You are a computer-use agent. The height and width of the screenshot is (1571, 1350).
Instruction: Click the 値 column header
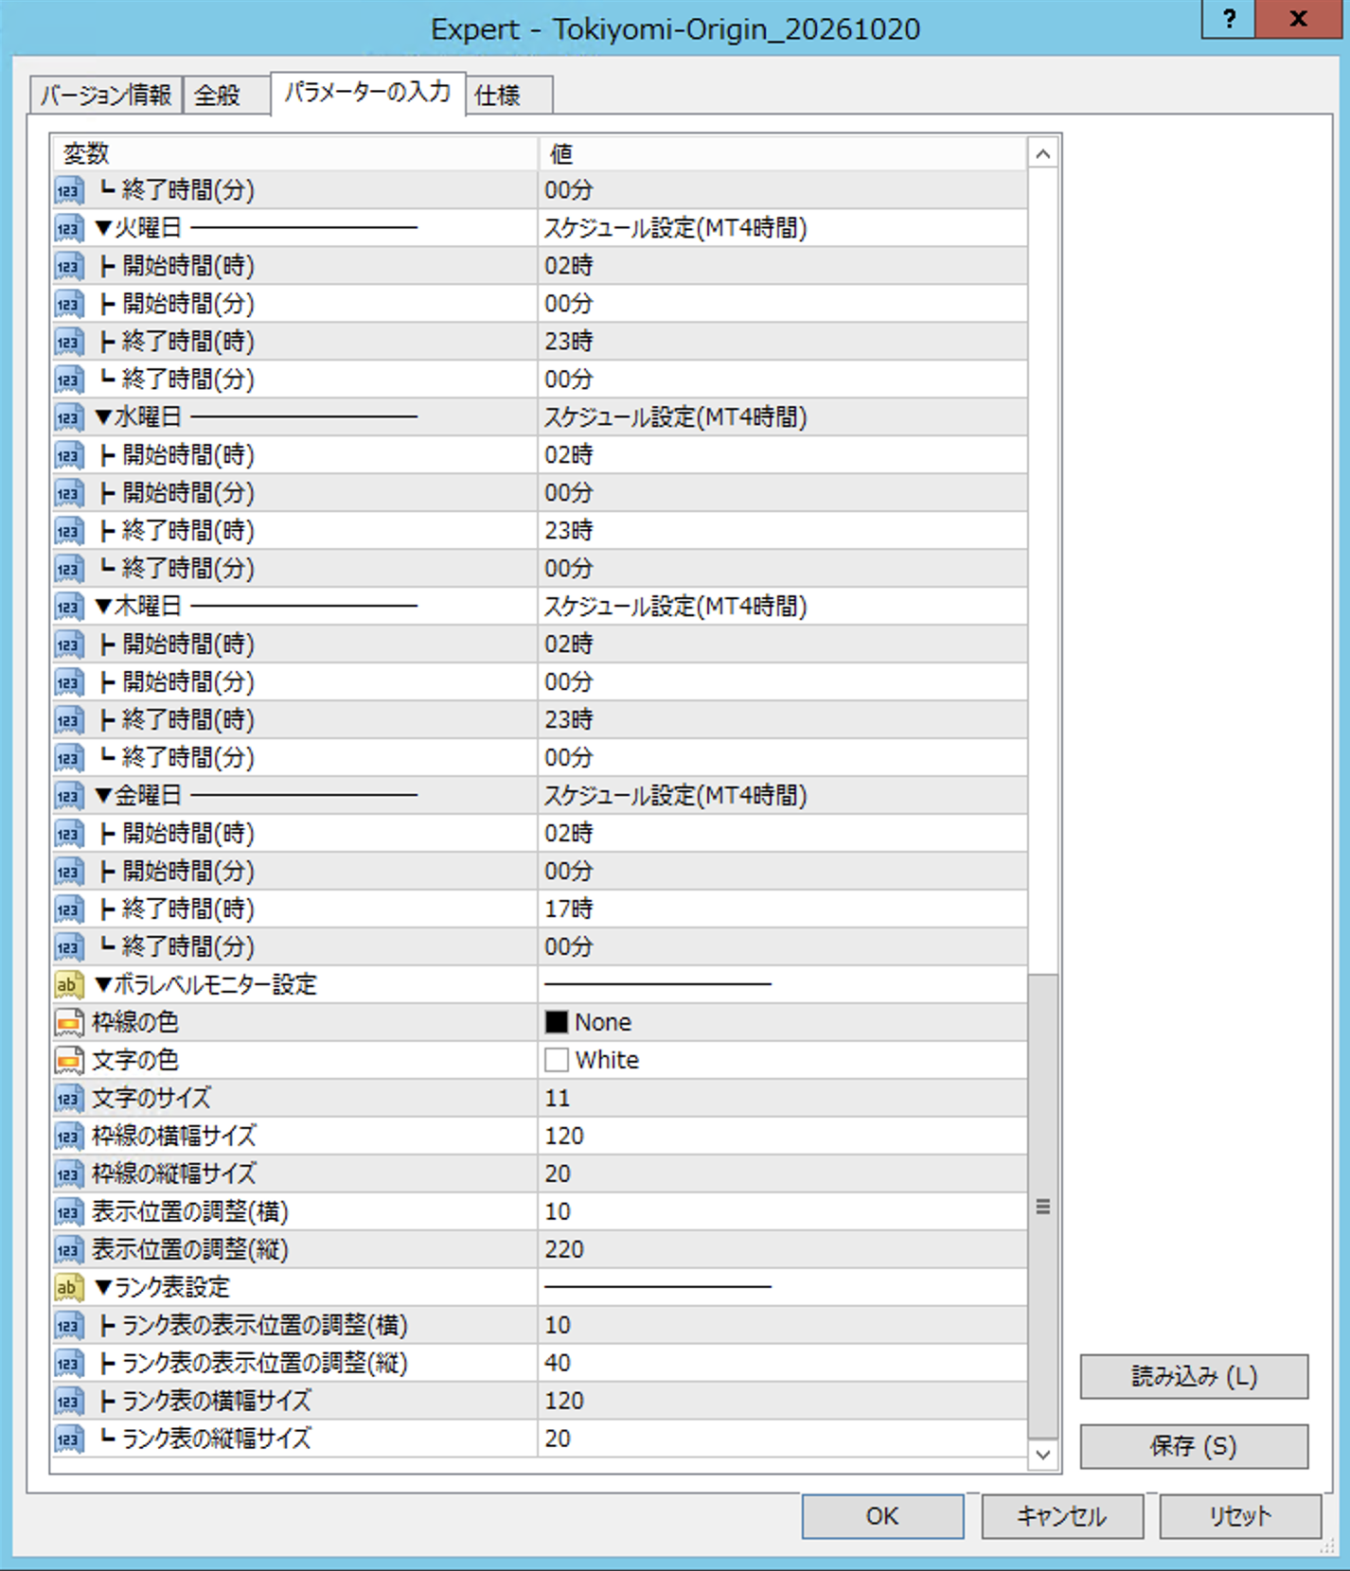[x=783, y=154]
